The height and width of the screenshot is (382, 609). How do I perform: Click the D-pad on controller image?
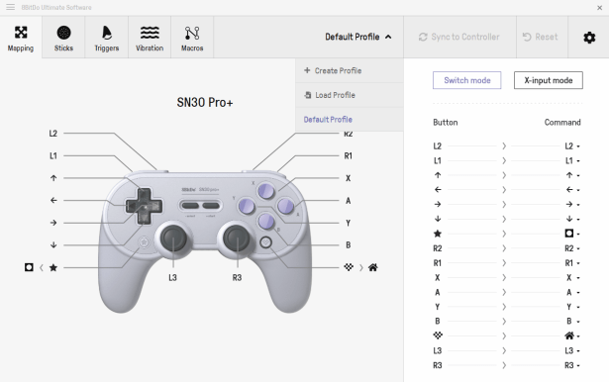(144, 206)
